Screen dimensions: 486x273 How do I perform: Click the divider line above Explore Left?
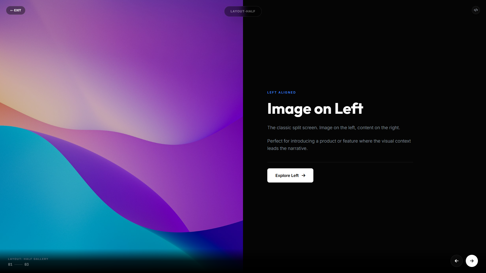pyautogui.click(x=340, y=162)
